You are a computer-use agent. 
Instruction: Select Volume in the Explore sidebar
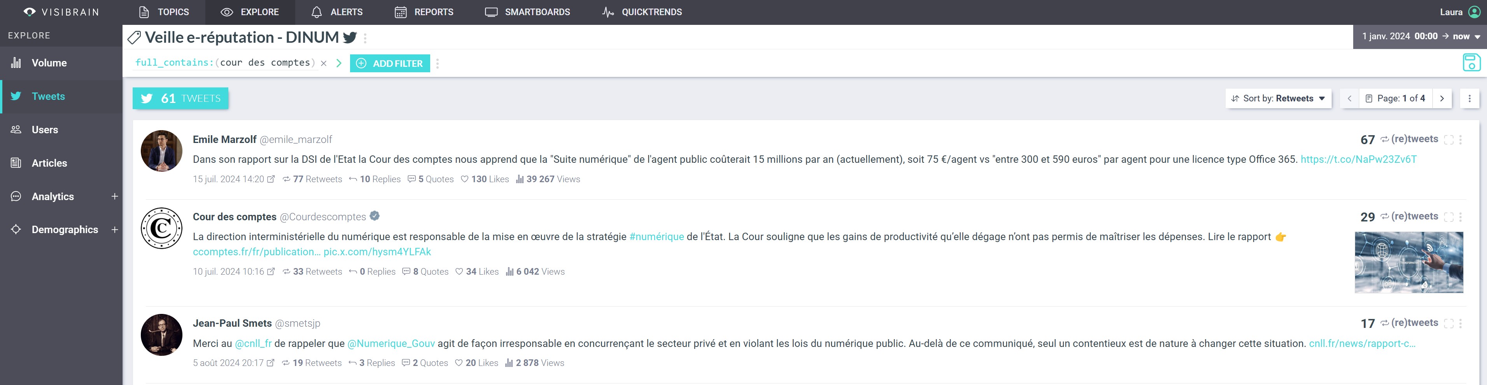click(49, 63)
